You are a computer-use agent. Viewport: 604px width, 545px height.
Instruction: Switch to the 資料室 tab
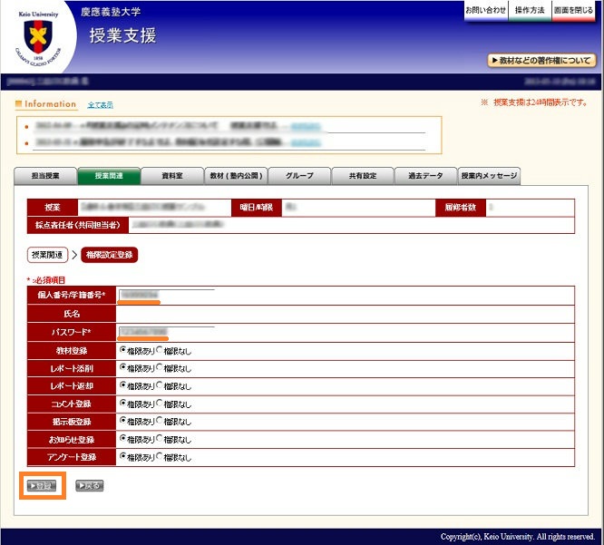(172, 176)
